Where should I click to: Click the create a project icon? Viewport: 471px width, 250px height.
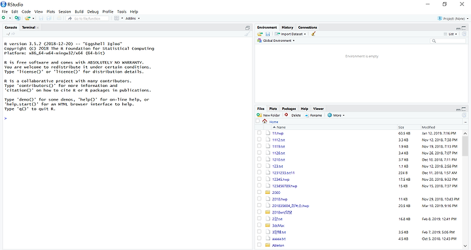tap(17, 18)
